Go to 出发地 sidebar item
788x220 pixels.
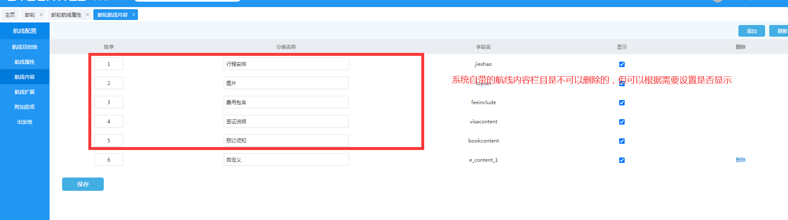(x=25, y=122)
